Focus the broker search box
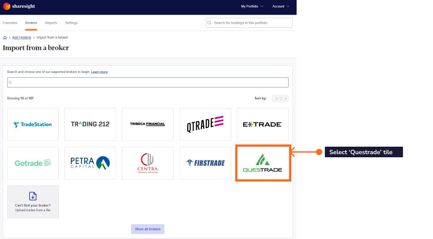 (x=148, y=82)
